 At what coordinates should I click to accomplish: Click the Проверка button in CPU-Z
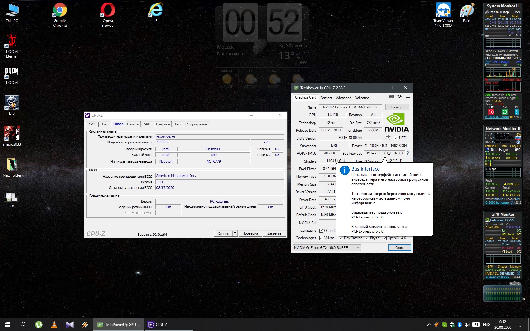(x=250, y=233)
